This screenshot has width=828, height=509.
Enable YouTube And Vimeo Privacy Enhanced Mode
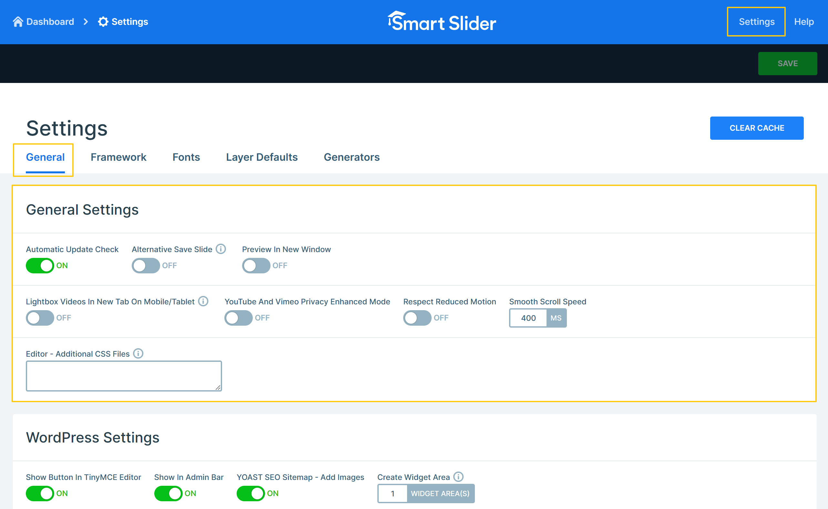238,318
